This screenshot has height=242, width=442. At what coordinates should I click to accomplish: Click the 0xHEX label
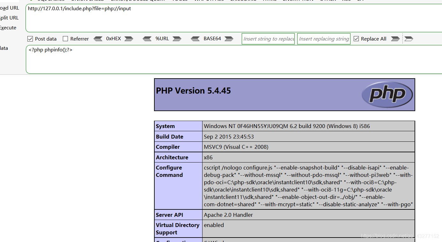(114, 39)
